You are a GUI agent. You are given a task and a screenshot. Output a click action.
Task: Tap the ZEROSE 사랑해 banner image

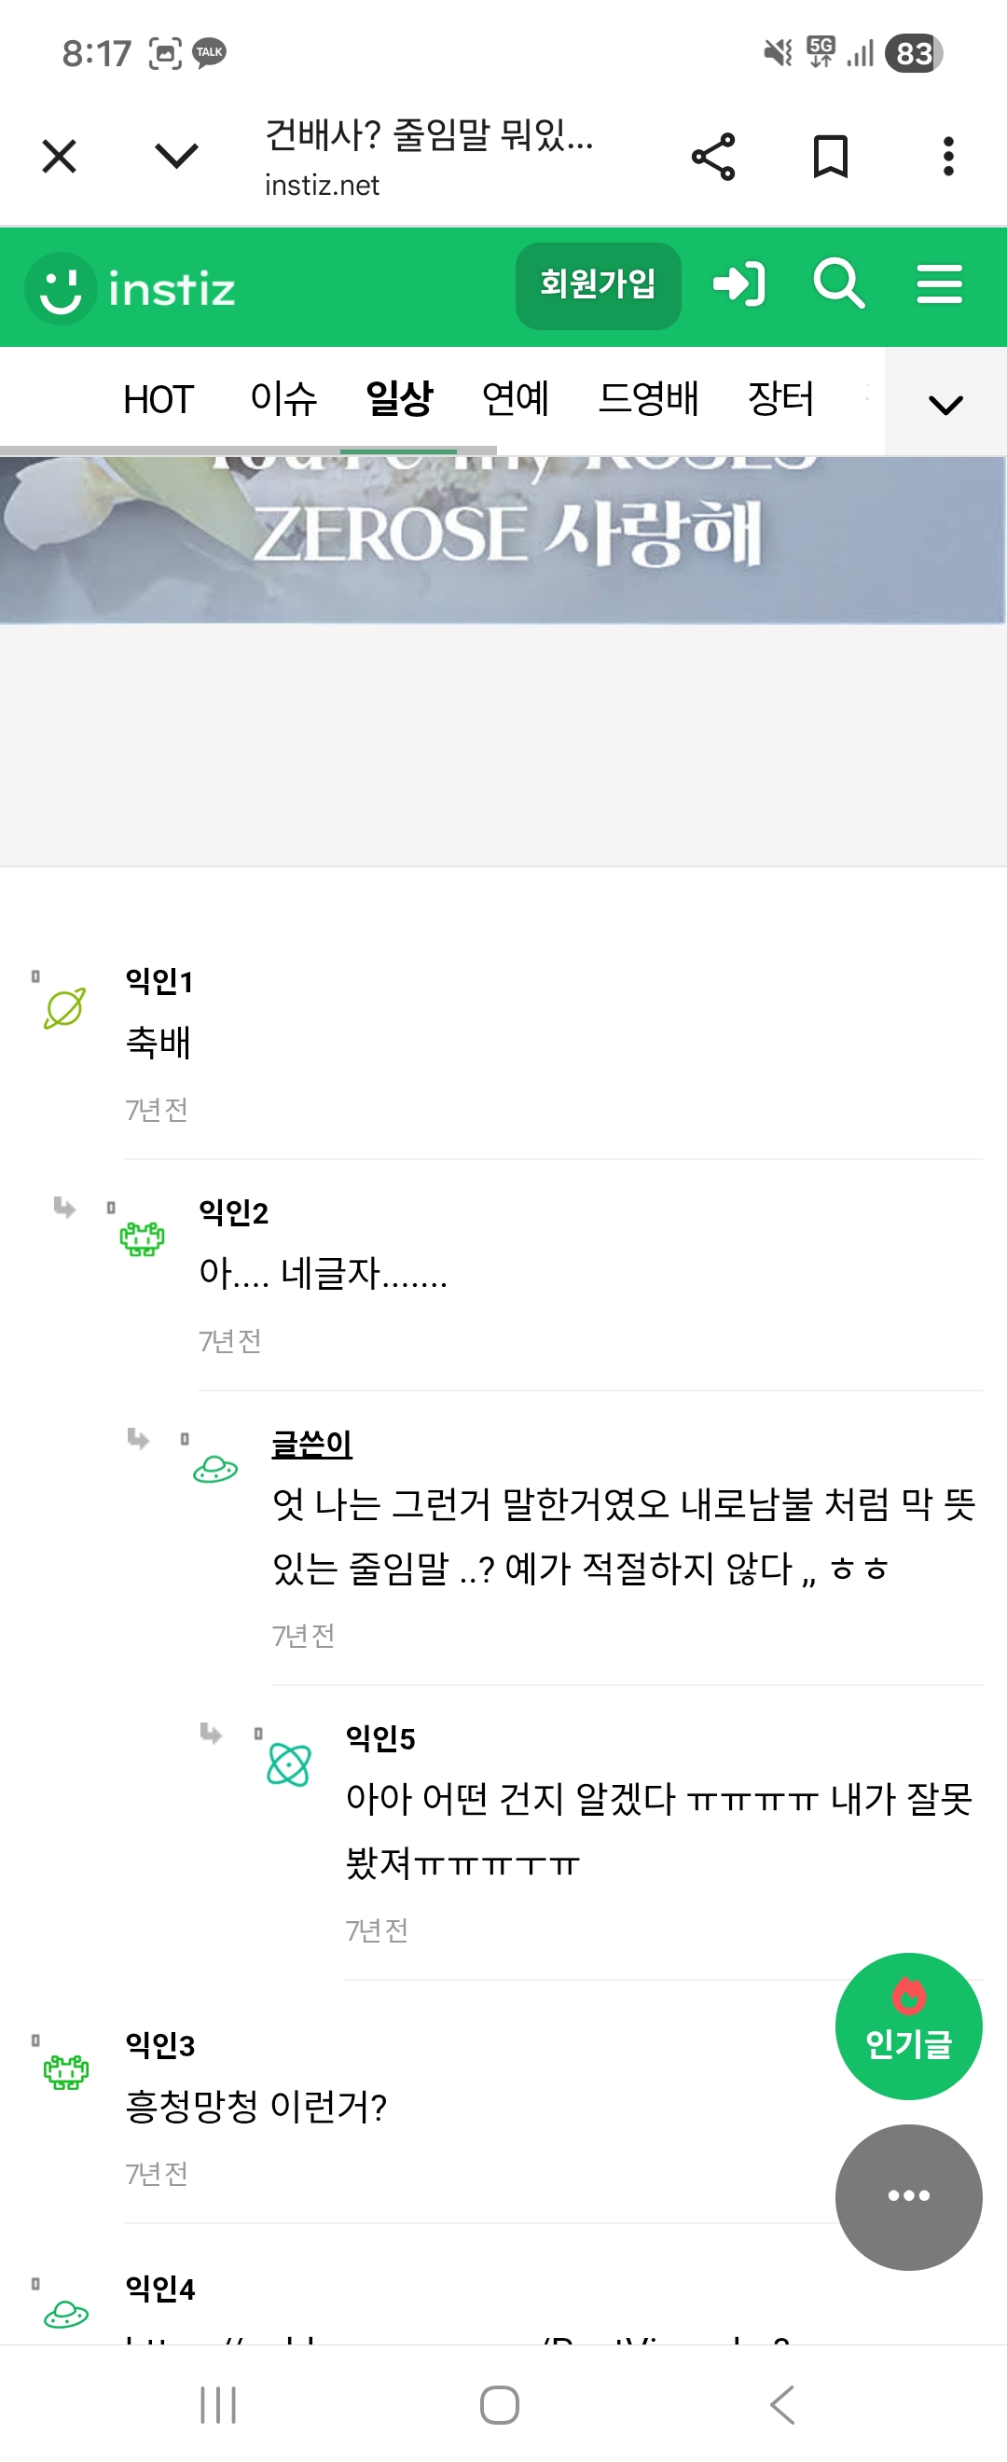(x=503, y=539)
